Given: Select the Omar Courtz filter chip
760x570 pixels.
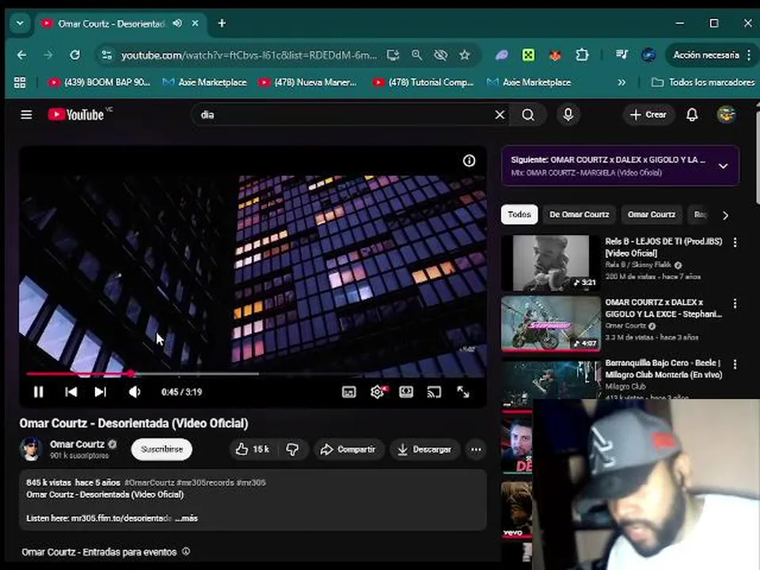Looking at the screenshot, I should pos(652,215).
